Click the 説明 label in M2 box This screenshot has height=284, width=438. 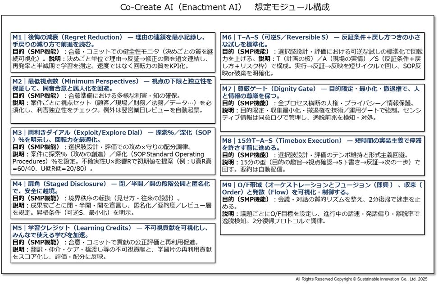pos(20,103)
